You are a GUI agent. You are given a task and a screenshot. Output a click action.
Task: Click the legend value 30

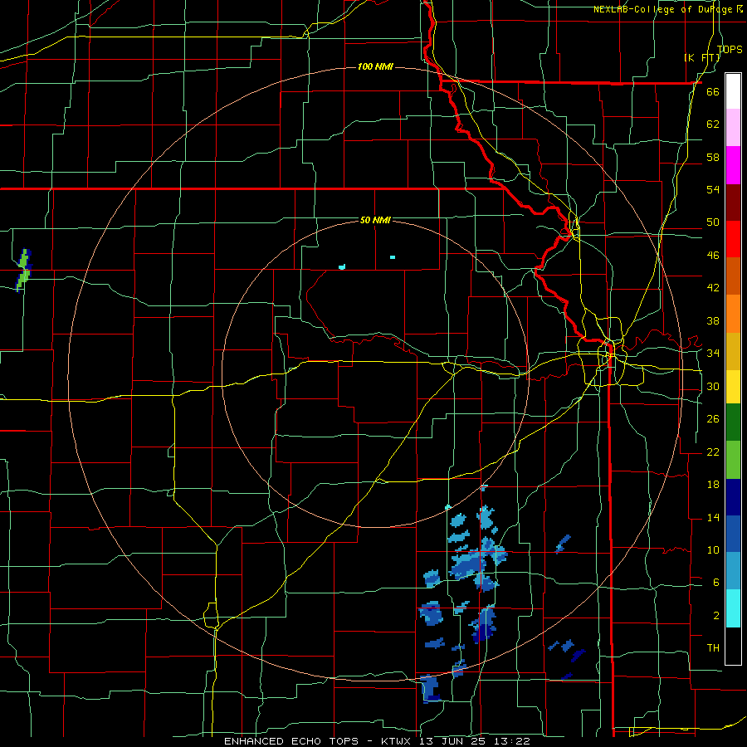click(x=713, y=386)
